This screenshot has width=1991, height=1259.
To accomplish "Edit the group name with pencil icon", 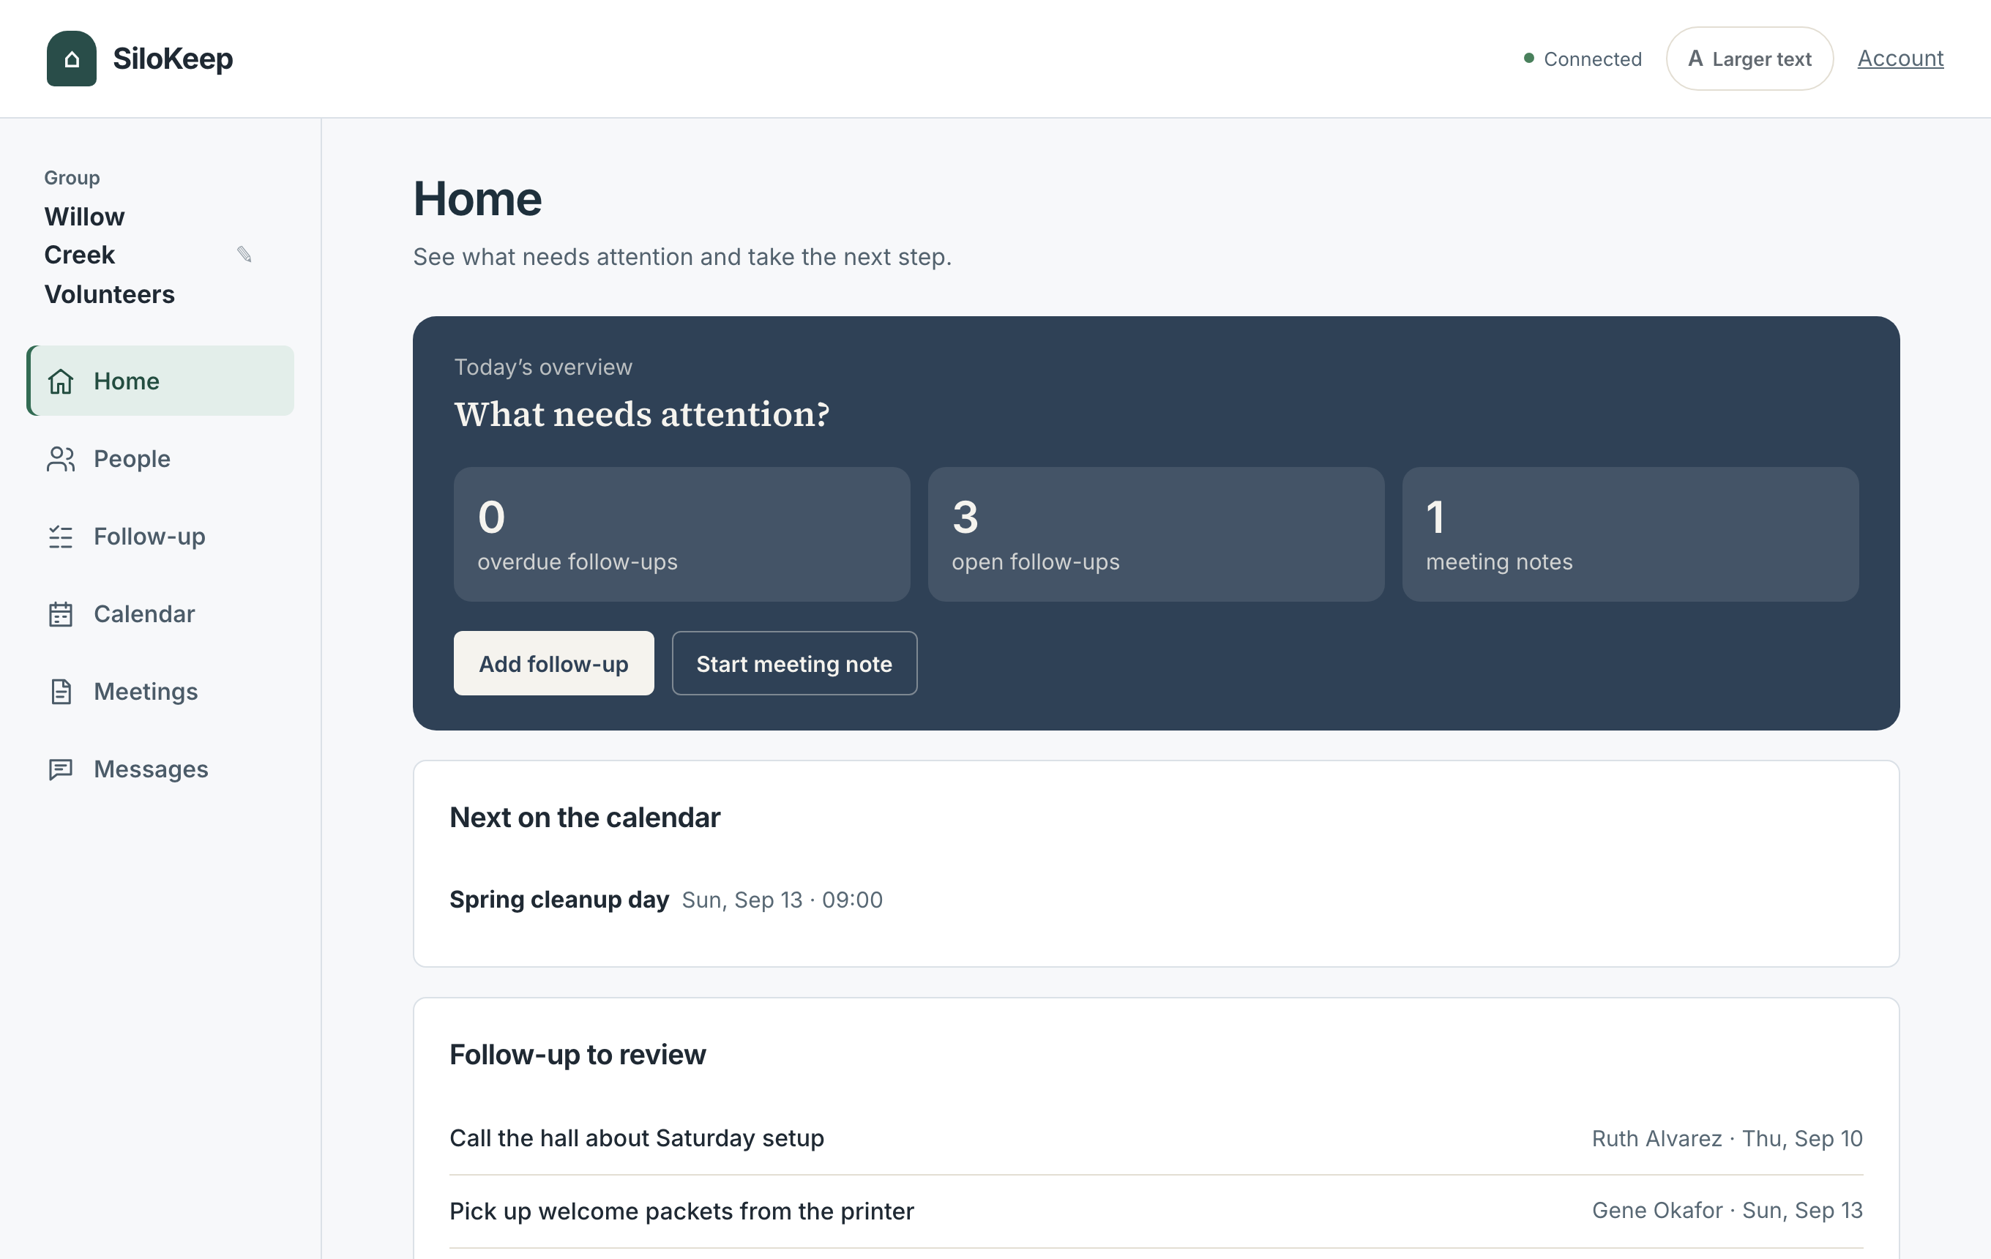I will (x=244, y=255).
